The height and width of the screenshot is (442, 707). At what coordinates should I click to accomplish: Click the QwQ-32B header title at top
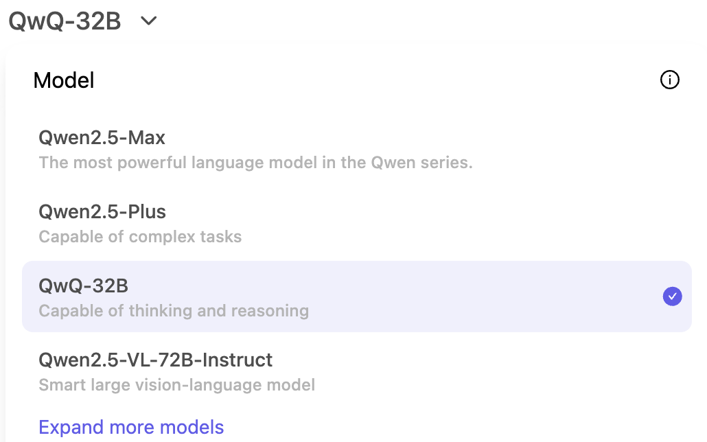point(65,21)
